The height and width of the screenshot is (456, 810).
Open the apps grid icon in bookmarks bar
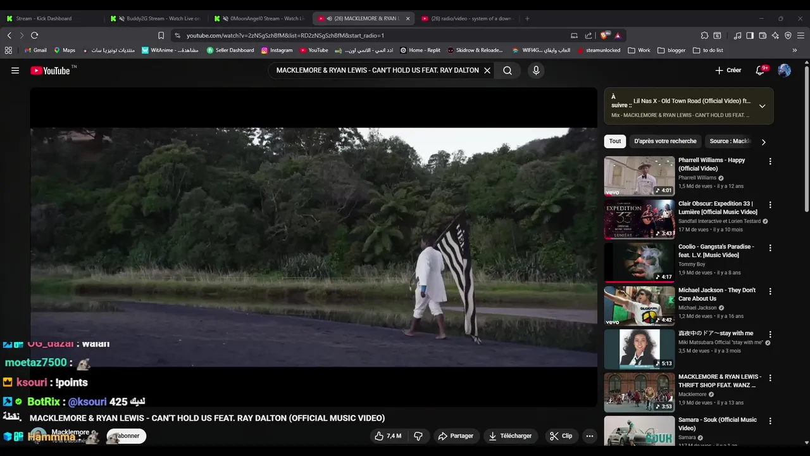pyautogui.click(x=8, y=50)
